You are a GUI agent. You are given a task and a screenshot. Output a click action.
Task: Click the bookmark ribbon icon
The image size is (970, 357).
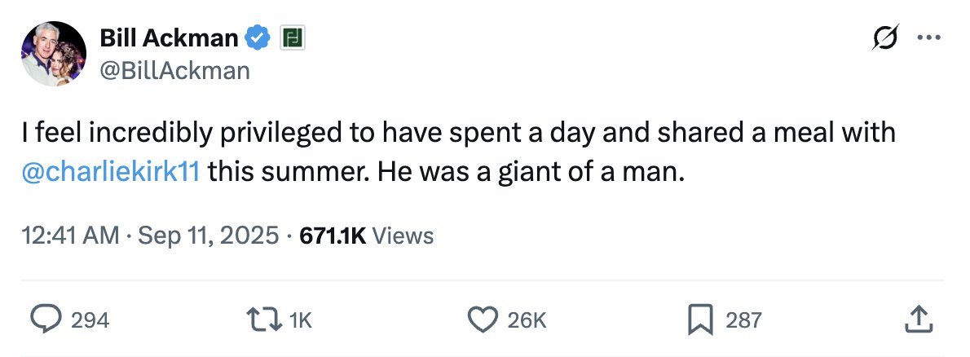701,320
